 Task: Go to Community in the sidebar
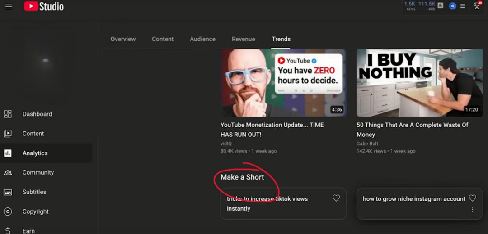pyautogui.click(x=38, y=172)
